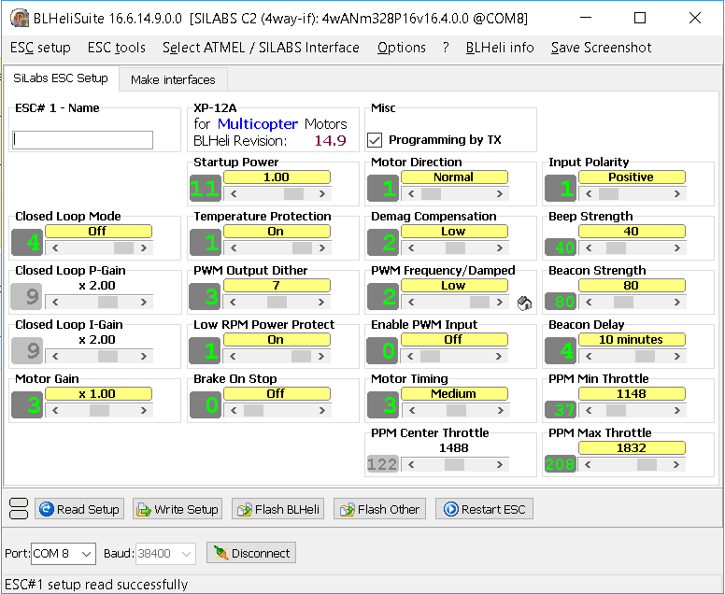Select the SiLabs ESC Setup tab
The image size is (725, 594).
click(x=61, y=78)
